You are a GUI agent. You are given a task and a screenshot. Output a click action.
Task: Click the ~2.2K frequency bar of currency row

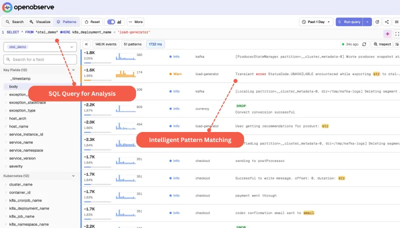click(97, 115)
